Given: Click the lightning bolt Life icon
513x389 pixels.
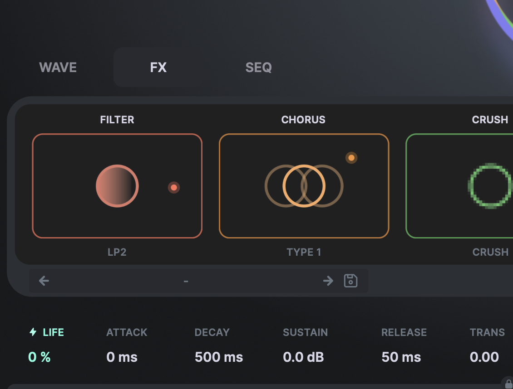Looking at the screenshot, I should 33,332.
